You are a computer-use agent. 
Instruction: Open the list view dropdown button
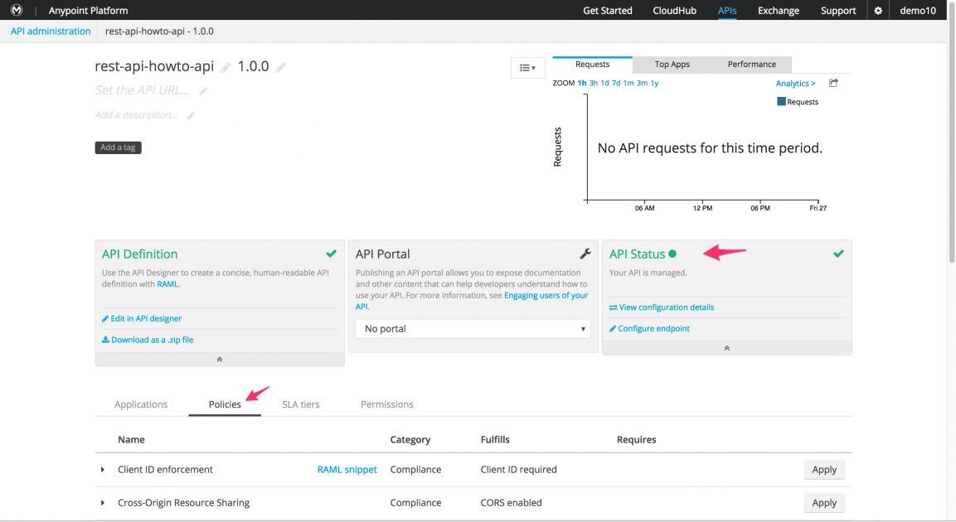tap(527, 68)
